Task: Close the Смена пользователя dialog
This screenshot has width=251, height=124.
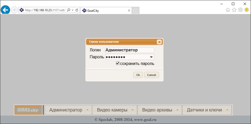Action: point(159,42)
